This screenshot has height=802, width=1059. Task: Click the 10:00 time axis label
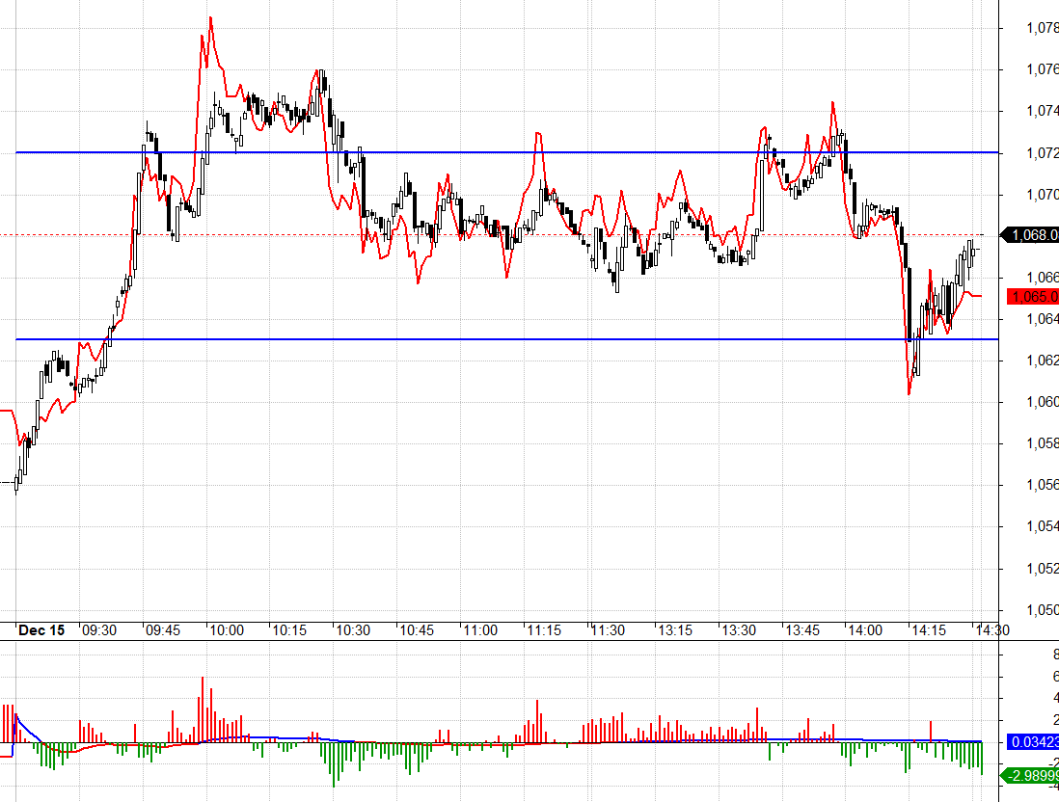(x=226, y=630)
